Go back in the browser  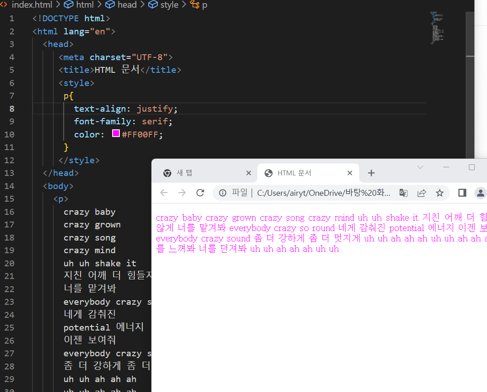[164, 193]
